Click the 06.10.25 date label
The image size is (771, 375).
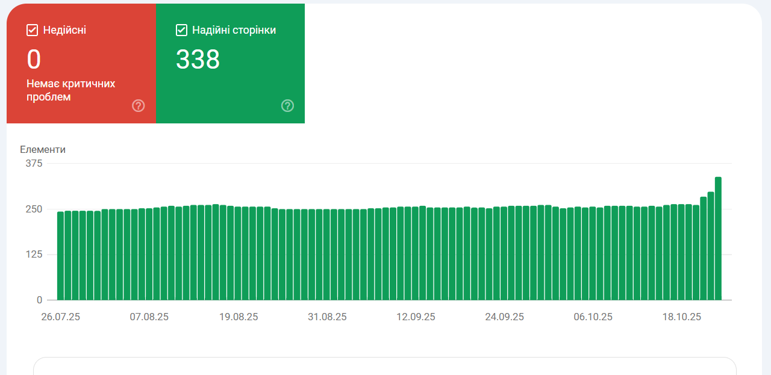[x=593, y=317]
